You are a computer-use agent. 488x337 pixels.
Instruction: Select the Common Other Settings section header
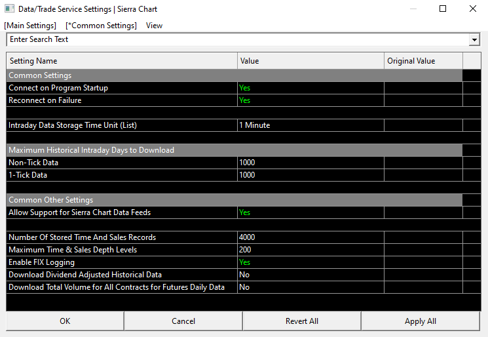tap(235, 200)
